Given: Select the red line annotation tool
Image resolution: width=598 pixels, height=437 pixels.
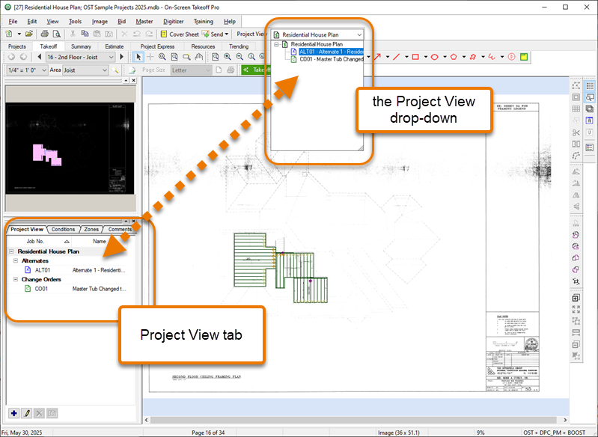Looking at the screenshot, I should [x=396, y=57].
